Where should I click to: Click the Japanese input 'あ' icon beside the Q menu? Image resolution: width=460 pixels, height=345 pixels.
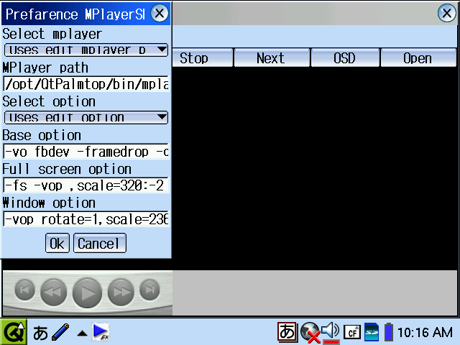[40, 333]
